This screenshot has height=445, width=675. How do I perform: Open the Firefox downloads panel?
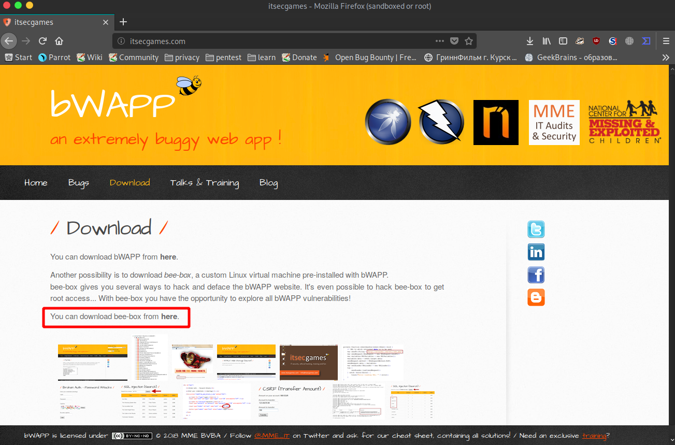click(530, 41)
